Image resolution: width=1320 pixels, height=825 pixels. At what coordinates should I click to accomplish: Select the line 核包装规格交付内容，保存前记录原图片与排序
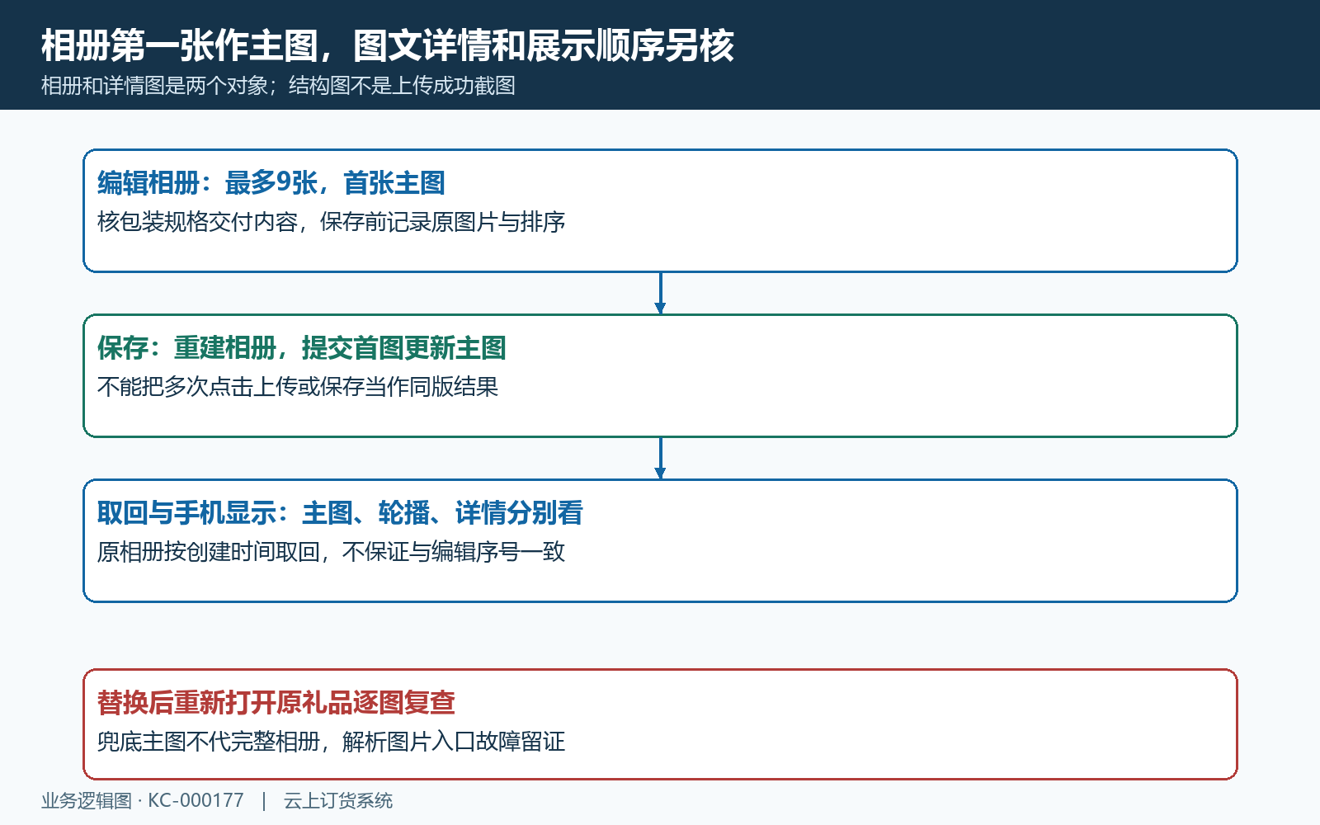pyautogui.click(x=331, y=222)
